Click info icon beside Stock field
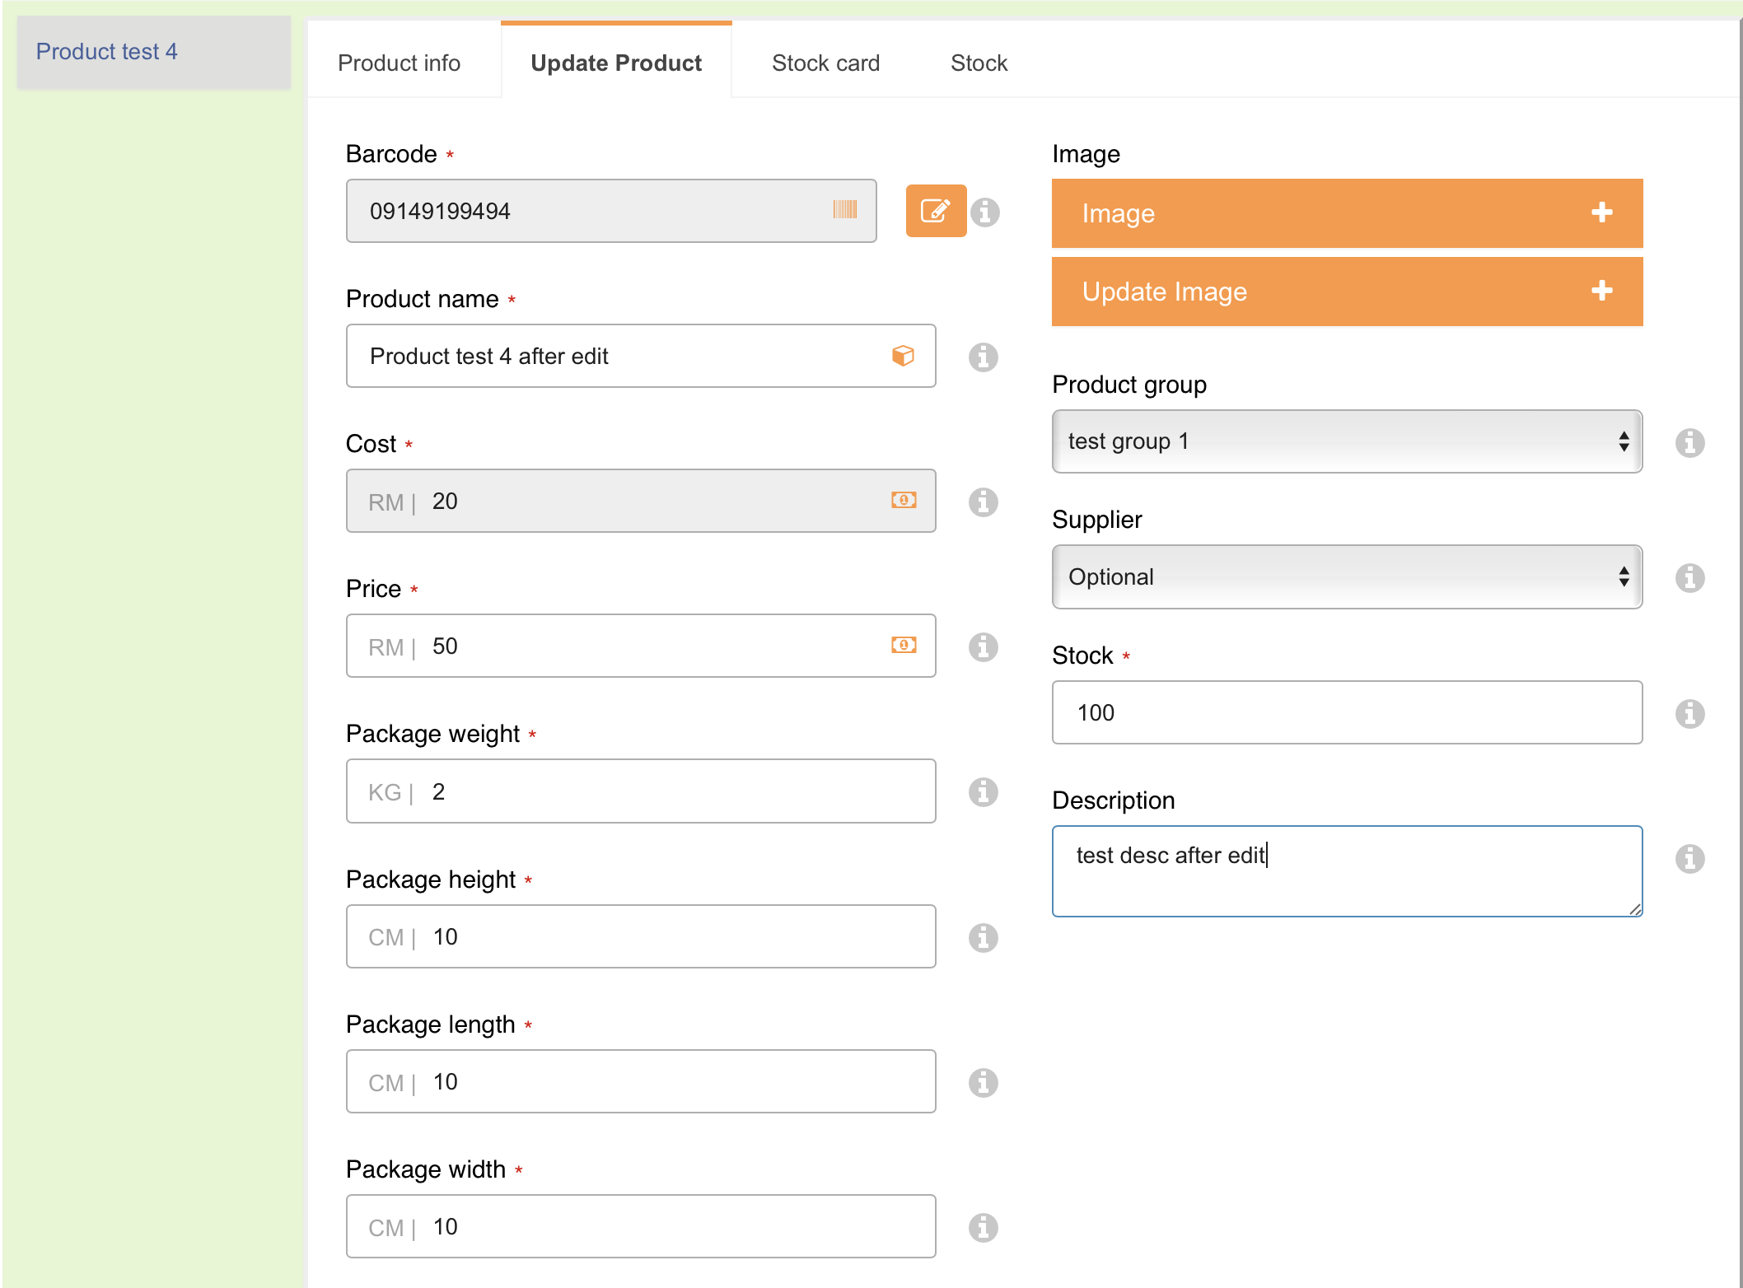This screenshot has height=1288, width=1743. point(1689,714)
